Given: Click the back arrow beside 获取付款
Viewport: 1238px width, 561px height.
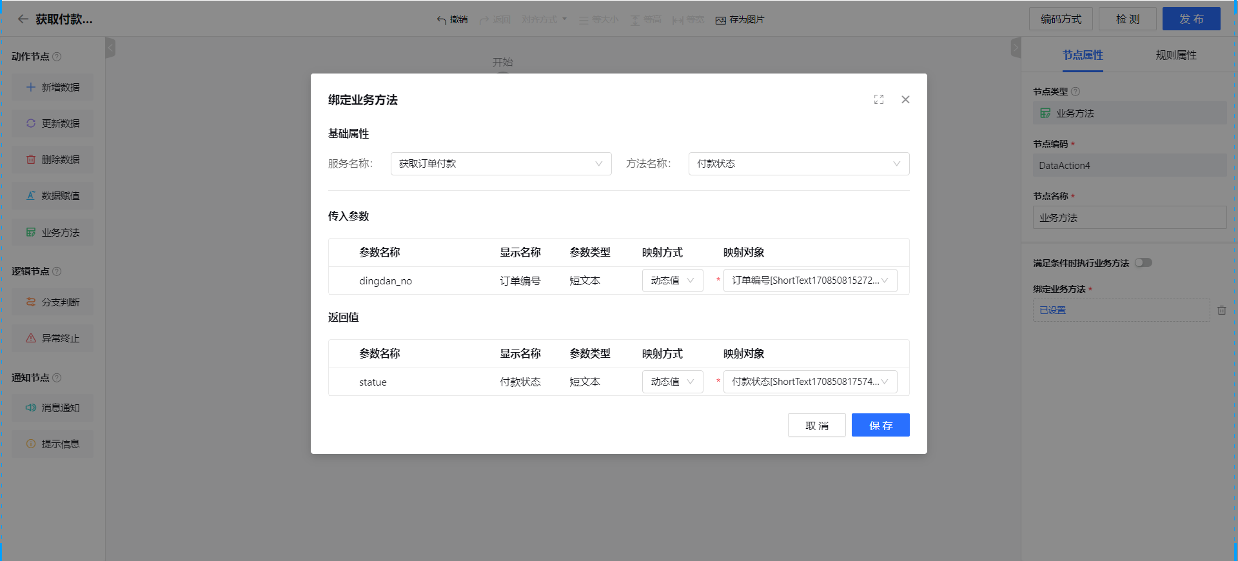Looking at the screenshot, I should pyautogui.click(x=23, y=19).
